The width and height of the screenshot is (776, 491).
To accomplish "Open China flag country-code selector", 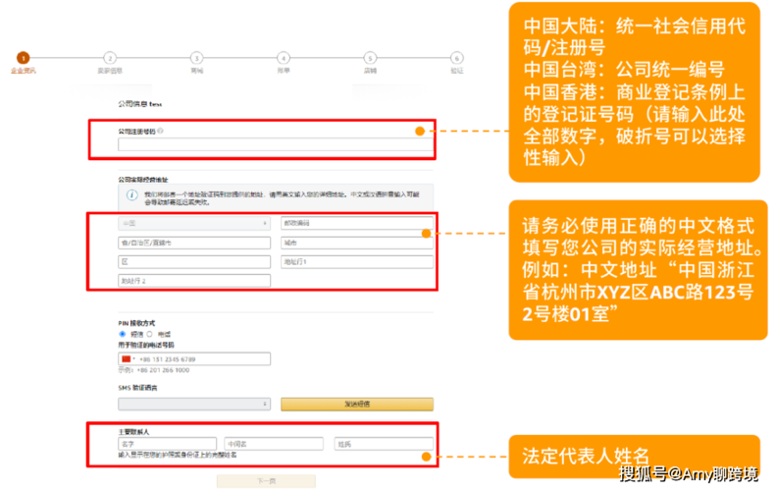I will point(128,358).
